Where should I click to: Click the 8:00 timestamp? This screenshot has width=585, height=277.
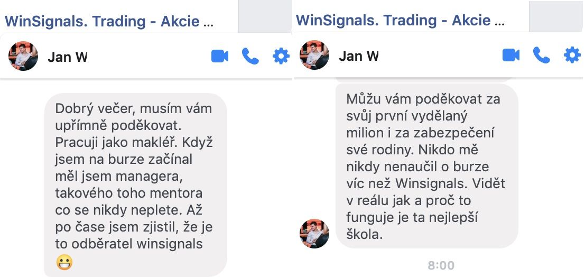point(441,265)
